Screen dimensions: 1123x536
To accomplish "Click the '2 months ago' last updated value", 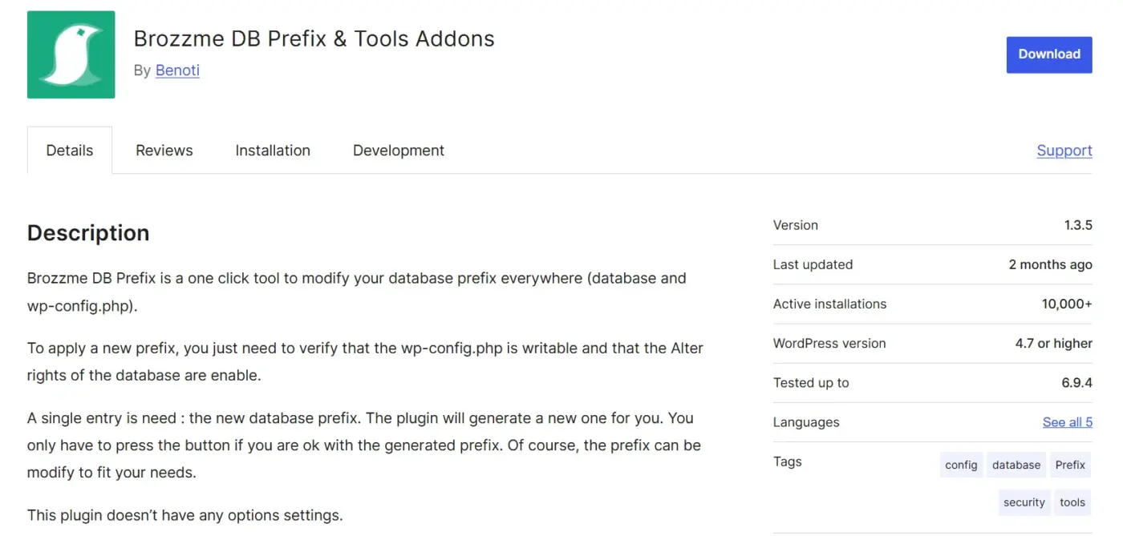I will 1051,264.
